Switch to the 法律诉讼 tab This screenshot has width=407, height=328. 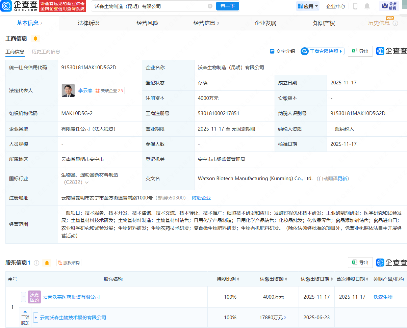tap(88, 23)
